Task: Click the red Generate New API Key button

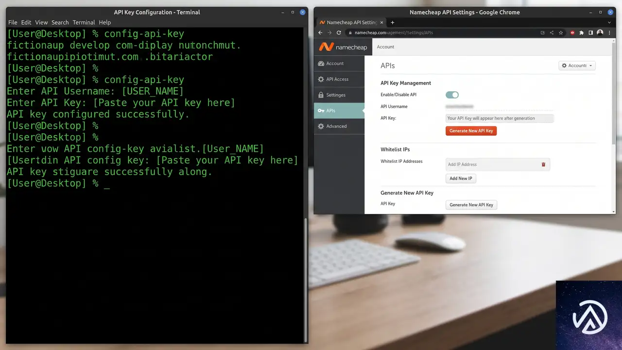Action: point(471,131)
